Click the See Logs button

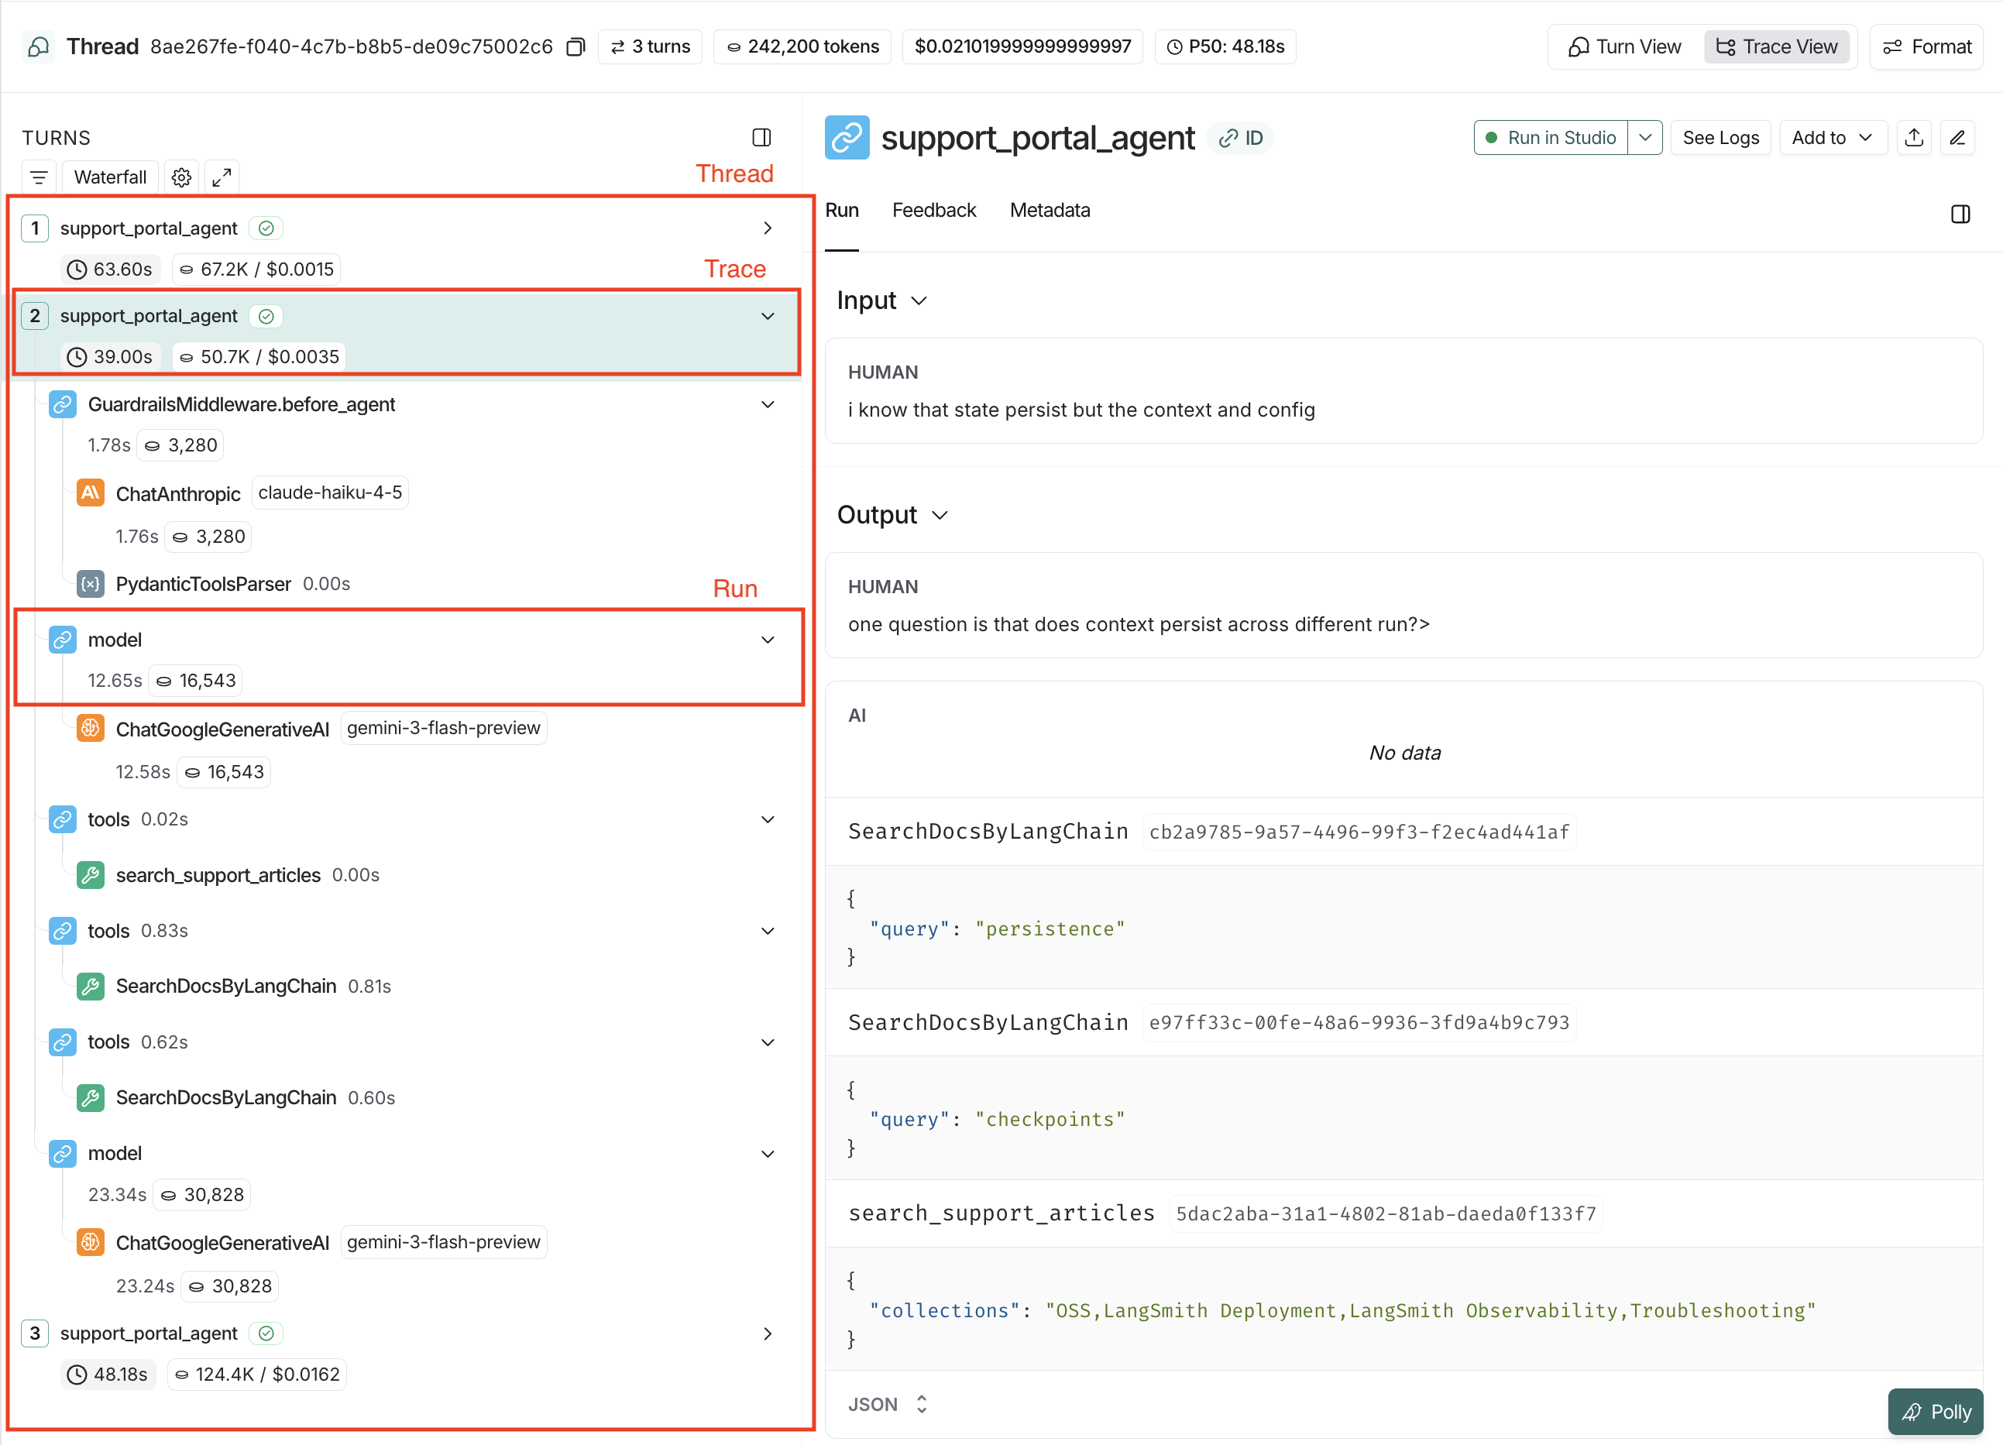click(x=1720, y=138)
